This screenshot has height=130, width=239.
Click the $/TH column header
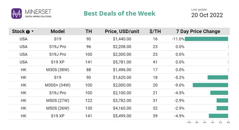pos(155,31)
